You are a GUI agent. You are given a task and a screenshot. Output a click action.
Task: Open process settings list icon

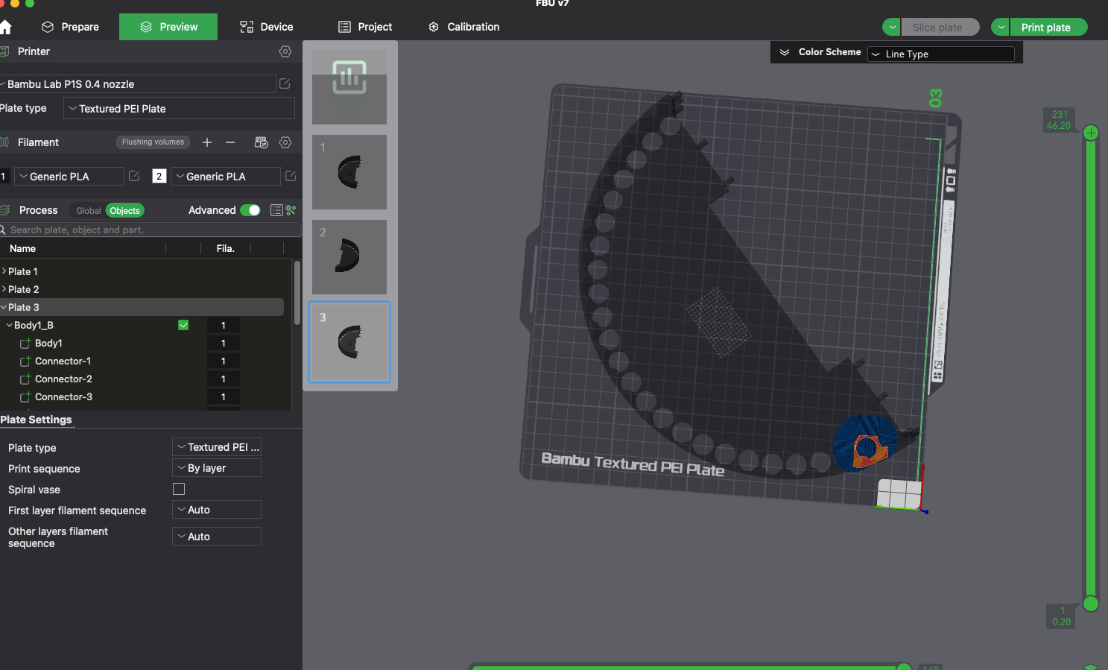(x=276, y=210)
